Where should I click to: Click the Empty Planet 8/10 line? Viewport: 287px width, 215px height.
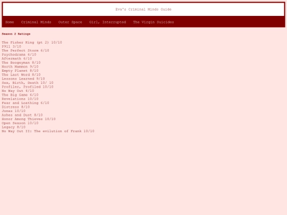[20, 71]
